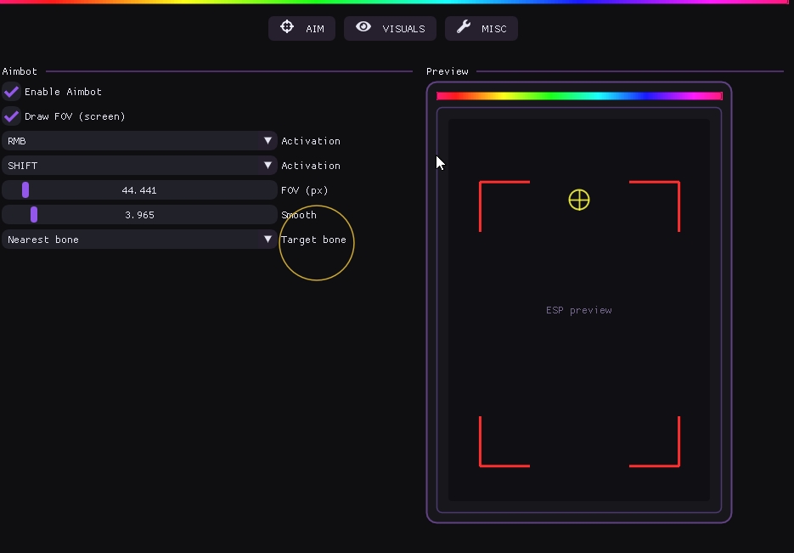
Task: Click the rainbow color bar in the Preview panel
Action: click(x=579, y=96)
